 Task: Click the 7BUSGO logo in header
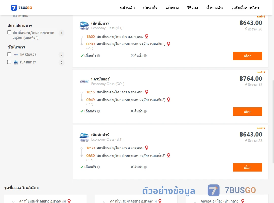tap(22, 8)
